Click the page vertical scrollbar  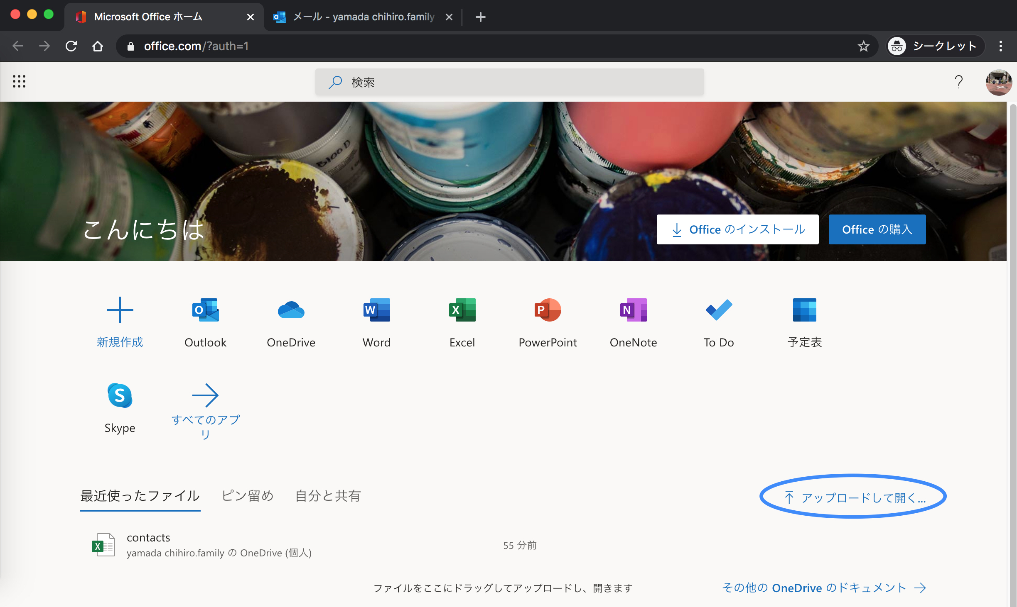click(1012, 354)
